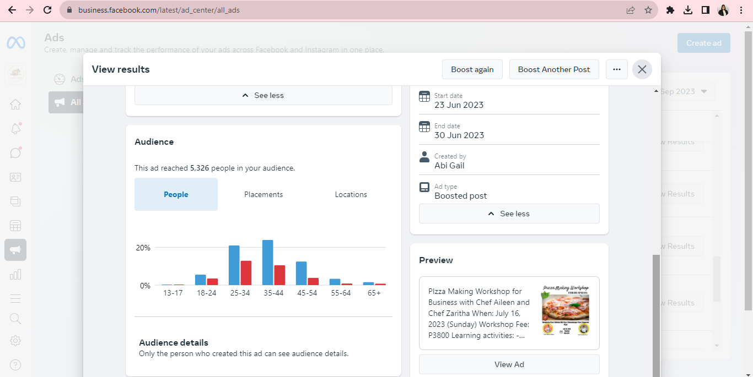Open the Notifications bell icon

click(15, 129)
